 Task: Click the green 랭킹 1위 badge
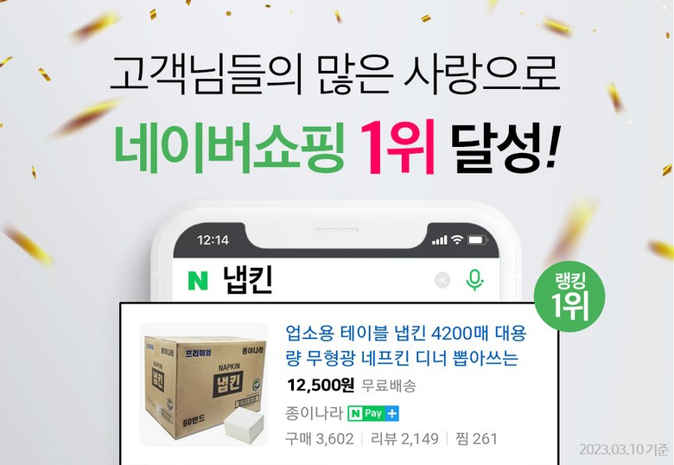[569, 297]
